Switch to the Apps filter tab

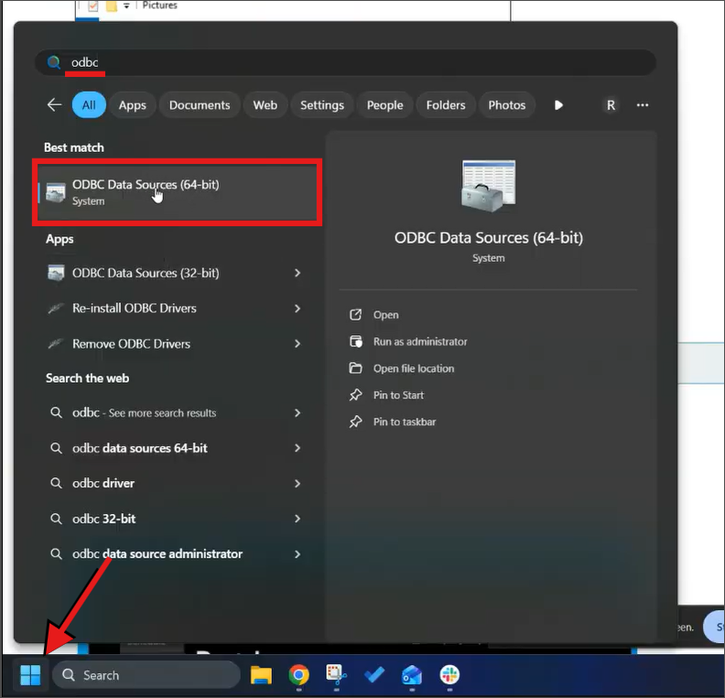[132, 104]
